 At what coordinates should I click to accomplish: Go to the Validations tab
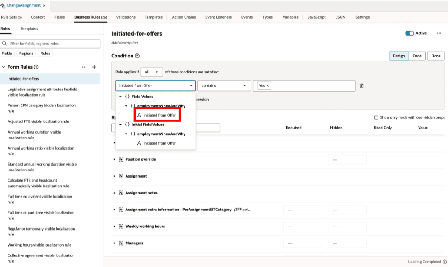[x=126, y=17]
